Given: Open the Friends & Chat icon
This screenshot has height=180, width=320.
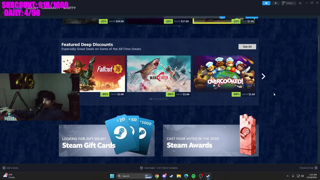Looking at the screenshot, I should point(316,168).
